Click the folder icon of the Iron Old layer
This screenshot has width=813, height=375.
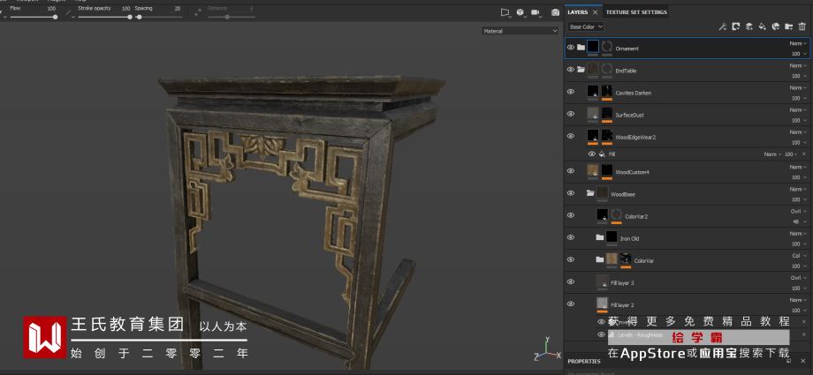tap(600, 237)
